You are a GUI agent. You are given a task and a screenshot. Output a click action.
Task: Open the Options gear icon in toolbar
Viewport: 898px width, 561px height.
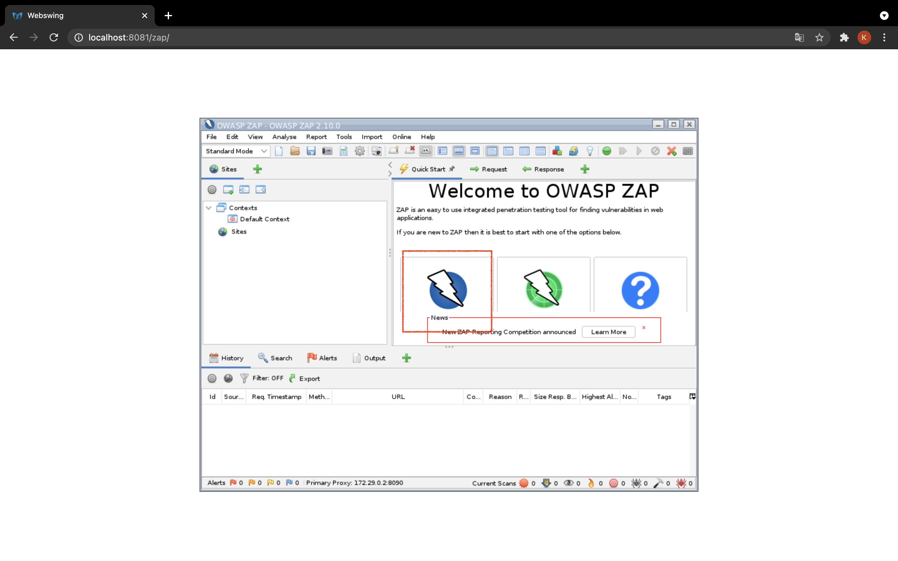(x=360, y=151)
